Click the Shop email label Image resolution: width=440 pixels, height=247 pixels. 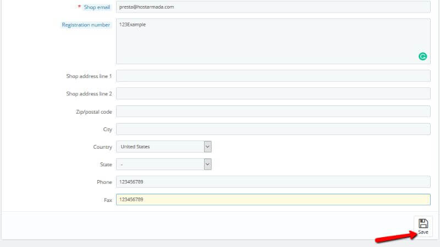click(97, 7)
